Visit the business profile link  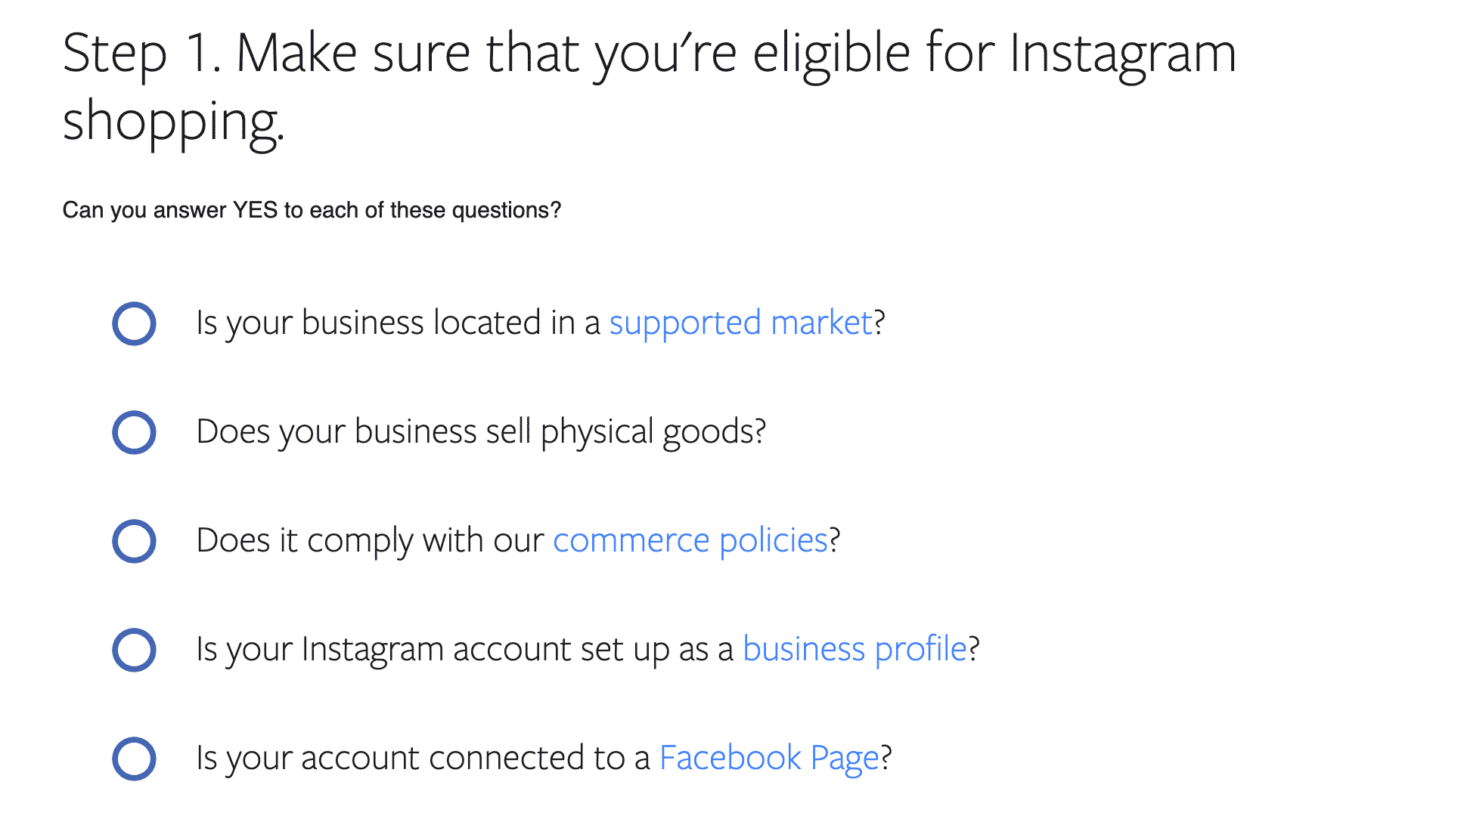855,650
